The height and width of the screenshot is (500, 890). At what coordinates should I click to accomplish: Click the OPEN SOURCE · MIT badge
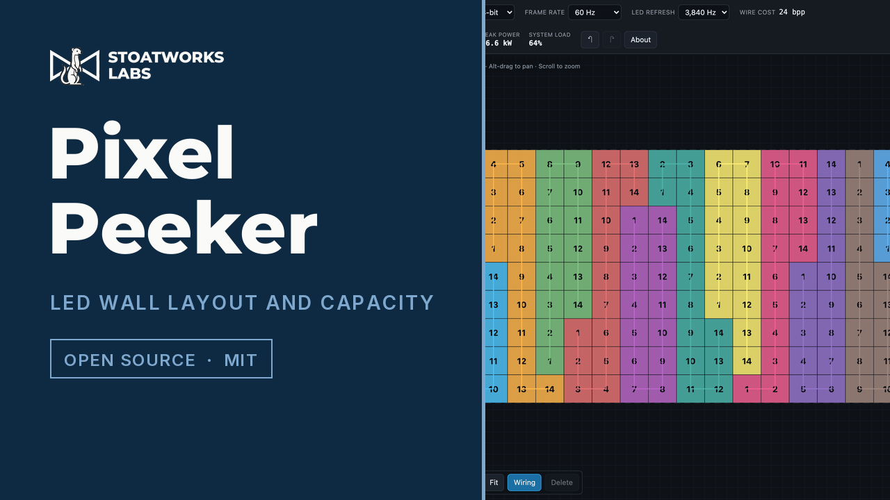coord(161,359)
